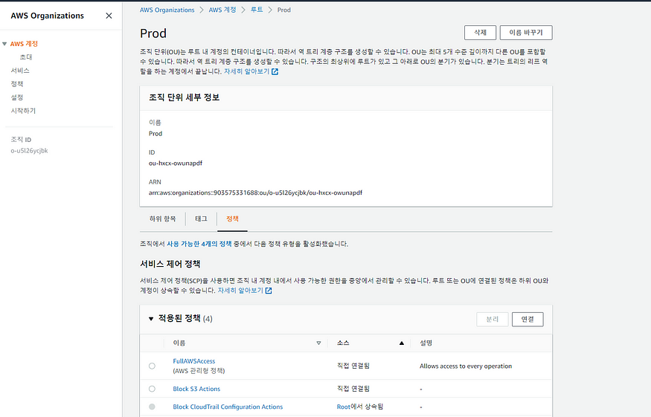Viewport: 651px width, 417px height.
Task: Sort by 소스 column arrow
Action: pos(402,343)
